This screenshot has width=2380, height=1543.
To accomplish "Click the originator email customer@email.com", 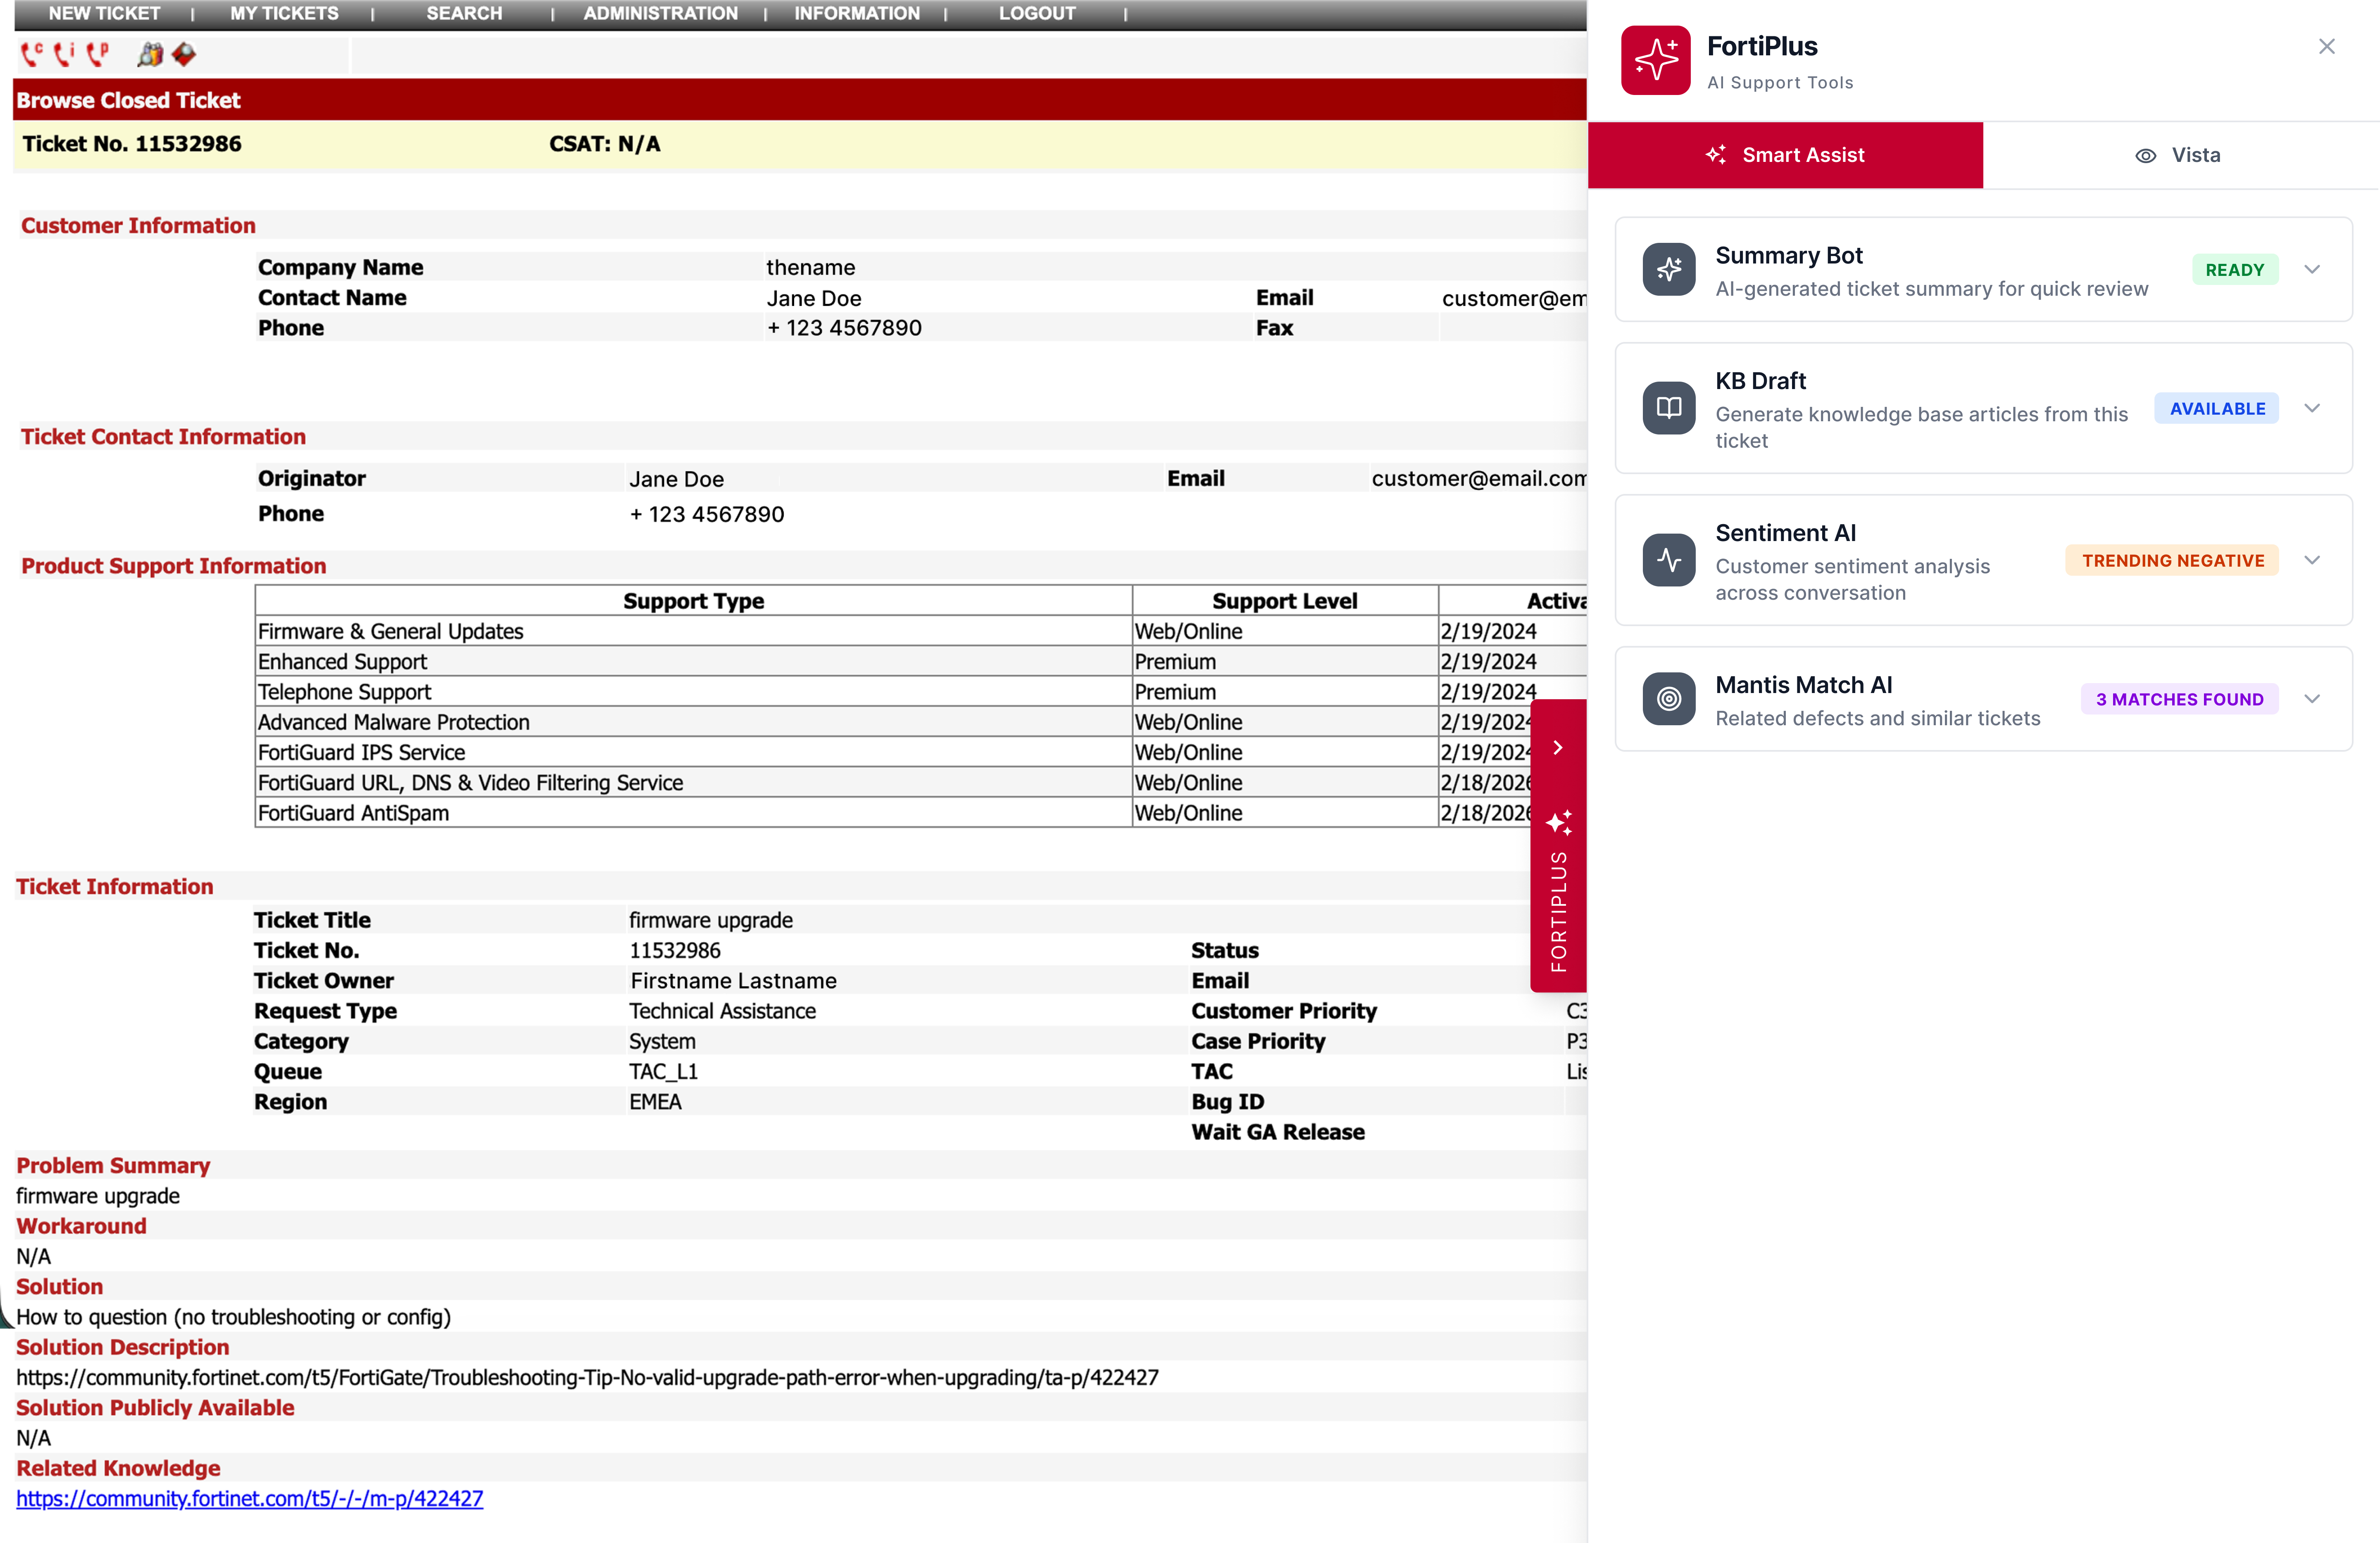I will (1478, 479).
